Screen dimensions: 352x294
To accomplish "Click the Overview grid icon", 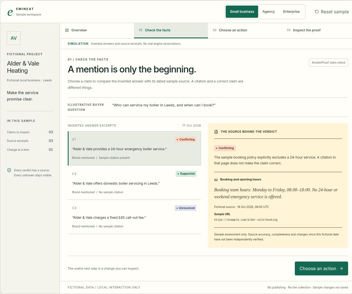I will point(67,30).
